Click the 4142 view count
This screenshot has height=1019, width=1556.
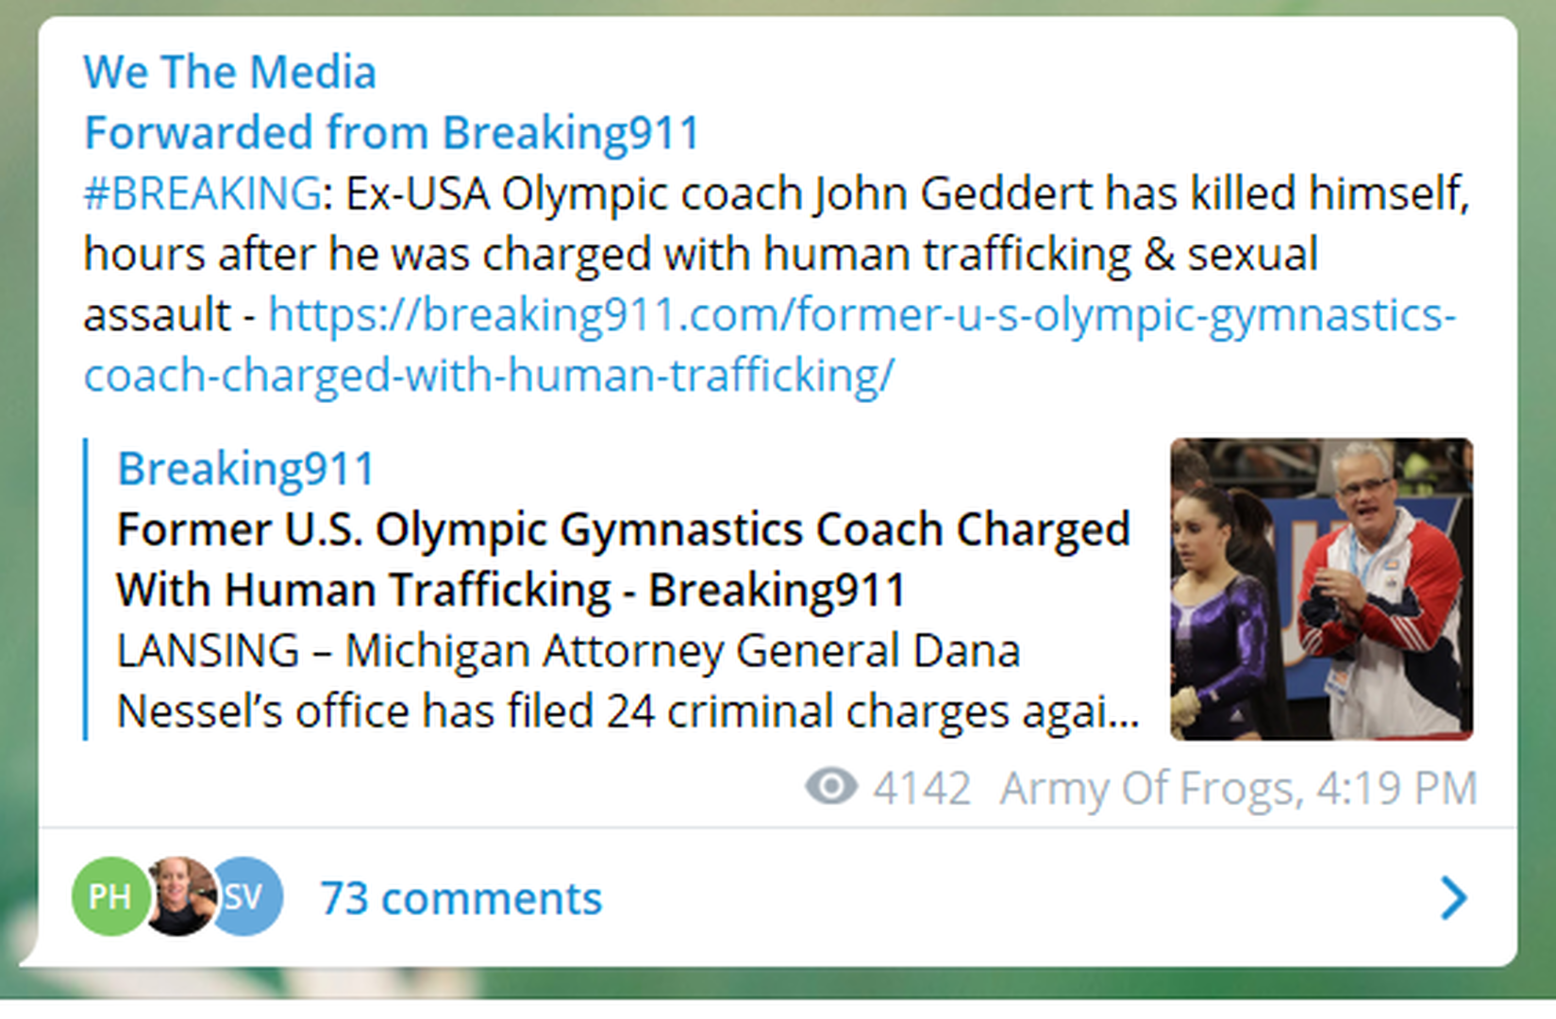point(921,789)
